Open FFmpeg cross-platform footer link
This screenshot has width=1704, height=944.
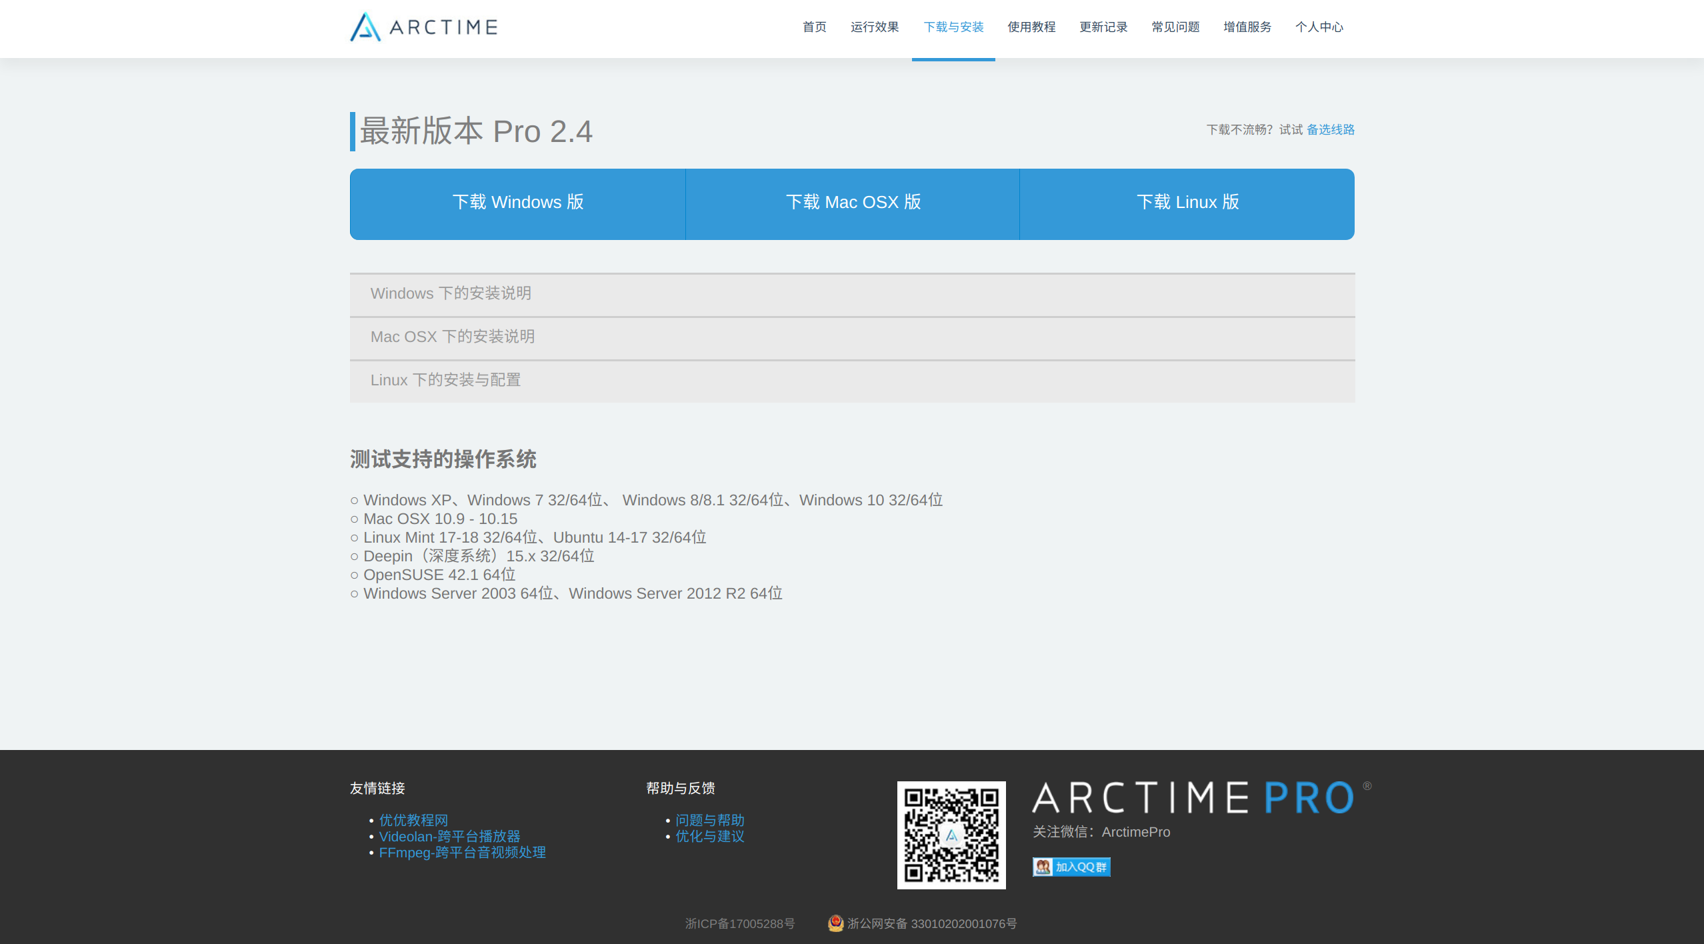point(462,853)
